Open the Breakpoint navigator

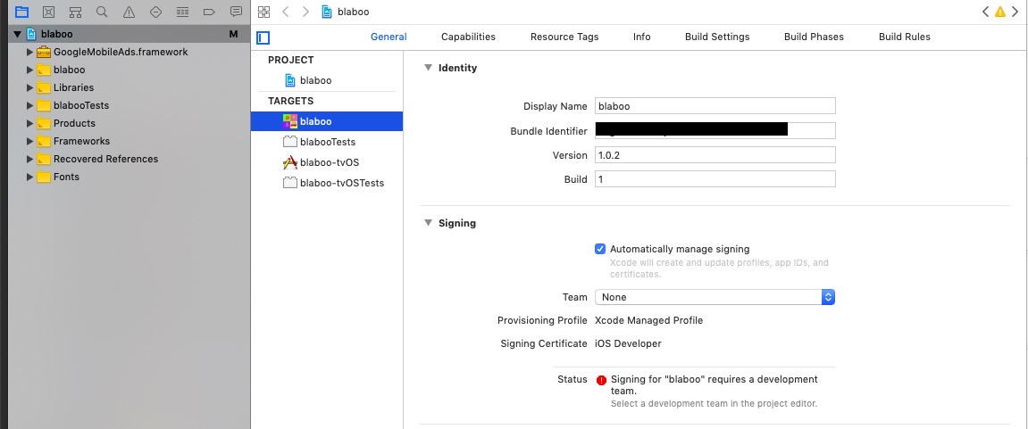click(x=209, y=12)
